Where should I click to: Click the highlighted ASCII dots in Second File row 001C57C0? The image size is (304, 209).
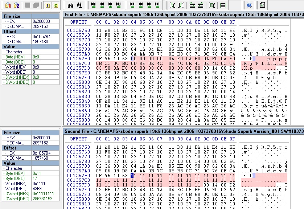point(264,180)
